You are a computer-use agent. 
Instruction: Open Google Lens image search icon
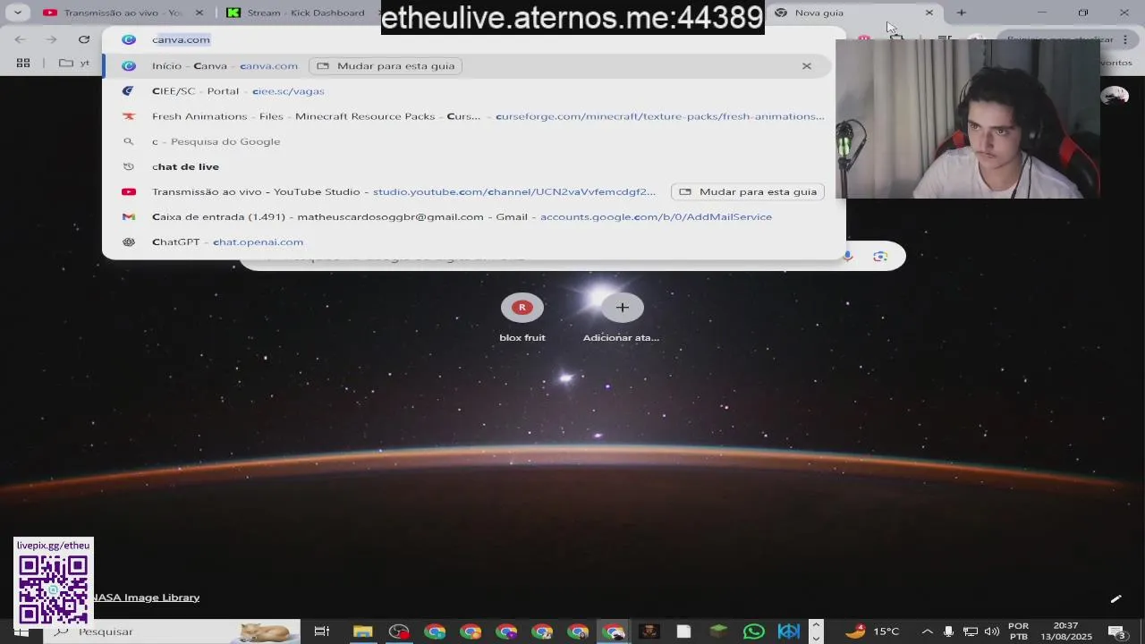coord(880,257)
